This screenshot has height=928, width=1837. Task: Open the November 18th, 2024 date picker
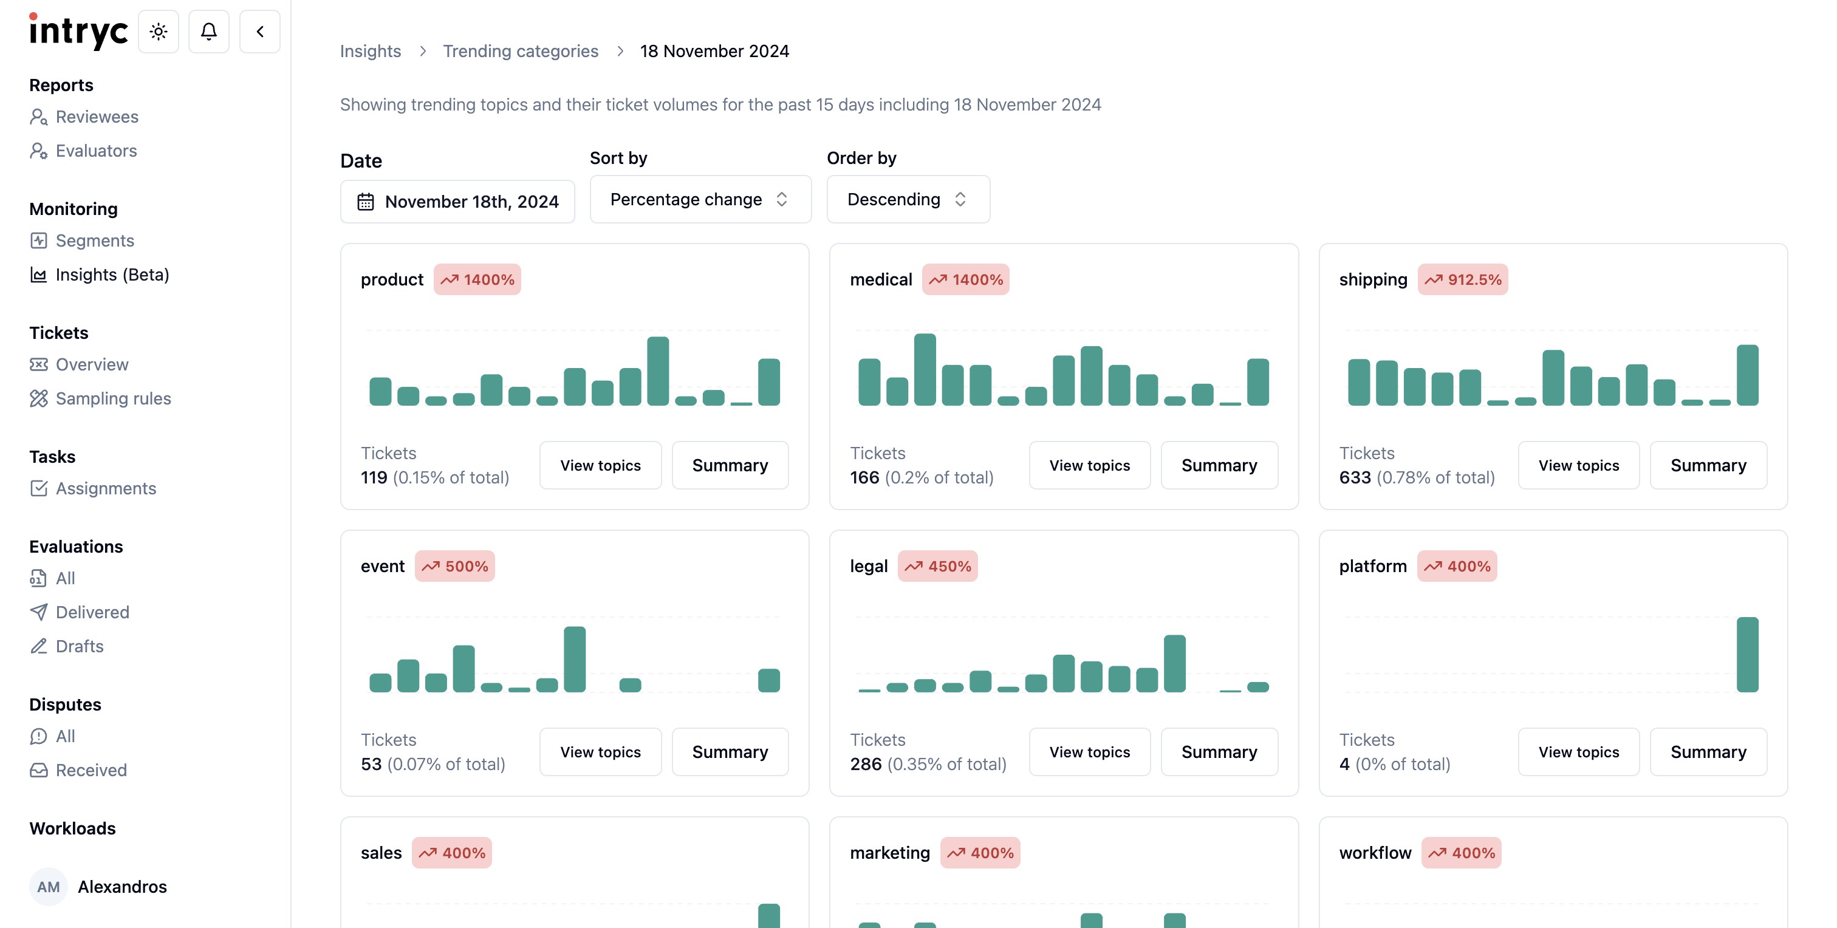pos(457,202)
